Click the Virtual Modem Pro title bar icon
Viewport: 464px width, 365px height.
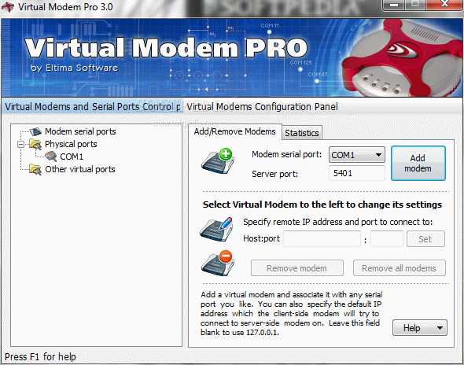pos(8,6)
